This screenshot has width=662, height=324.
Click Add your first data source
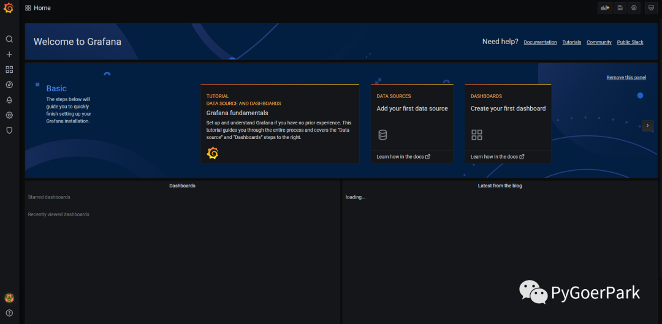[x=412, y=108]
